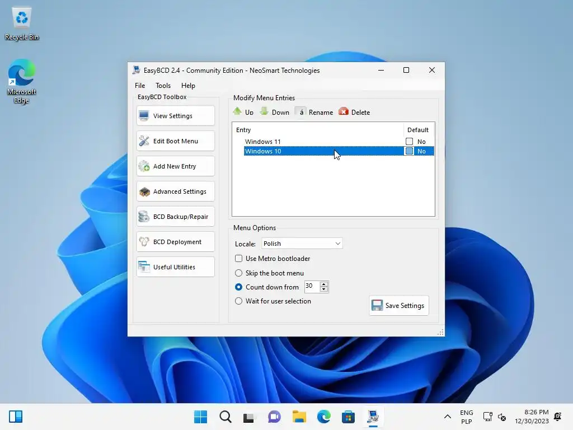Screen dimensions: 573x430
Task: Open the Tools menu
Action: coord(163,85)
